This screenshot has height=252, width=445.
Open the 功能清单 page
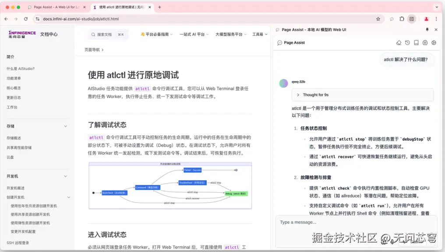(14, 78)
